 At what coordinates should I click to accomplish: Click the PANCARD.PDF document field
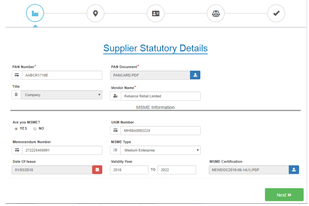coord(150,75)
